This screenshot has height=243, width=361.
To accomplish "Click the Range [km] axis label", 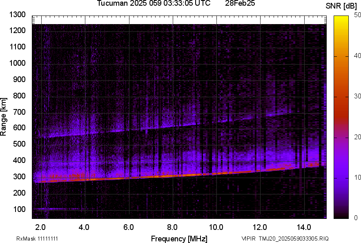I will coord(4,117).
